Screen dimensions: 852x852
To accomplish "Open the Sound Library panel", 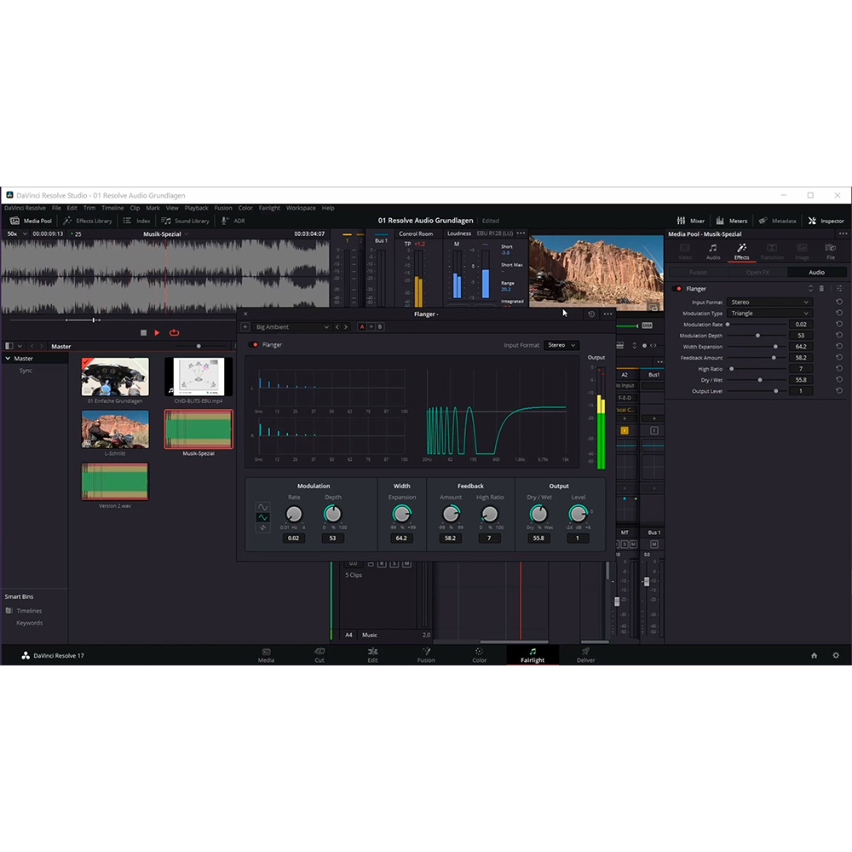I will pyautogui.click(x=185, y=221).
